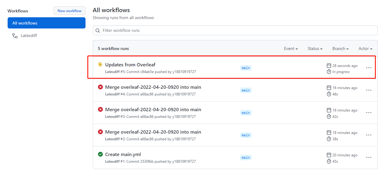Click 'Commit c94ab5e pushed by' description text
This screenshot has width=388, height=173.
pos(149,72)
